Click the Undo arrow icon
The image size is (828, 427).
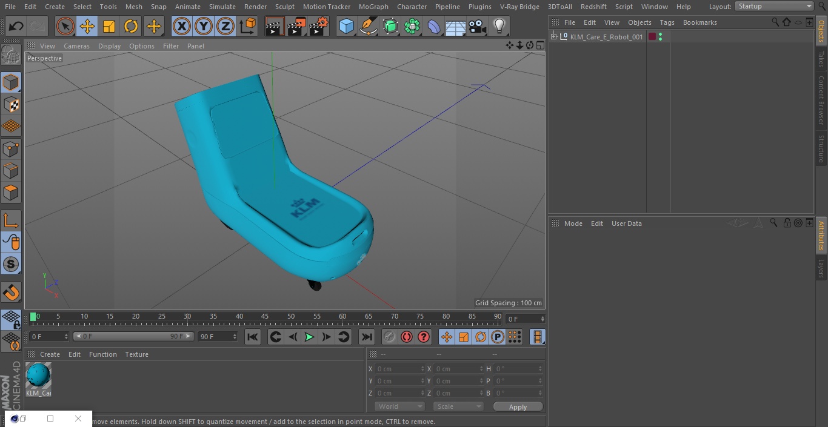pos(16,27)
